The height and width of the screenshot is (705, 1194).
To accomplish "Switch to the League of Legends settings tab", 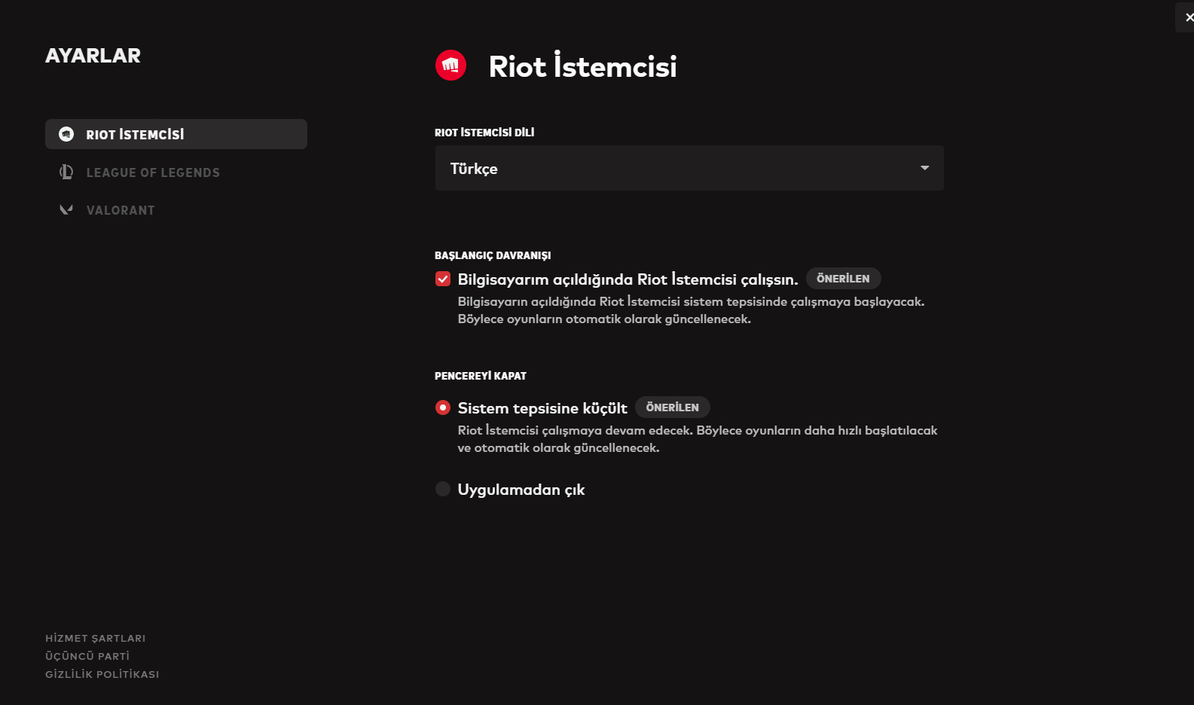I will point(153,172).
